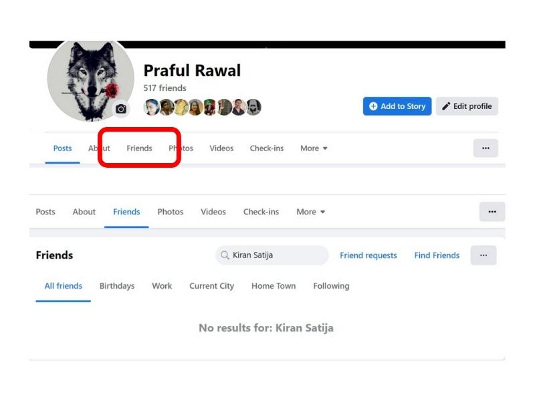Open the three-dots menu beside the lower tab row
Viewport: 535px width, 401px height.
492,212
